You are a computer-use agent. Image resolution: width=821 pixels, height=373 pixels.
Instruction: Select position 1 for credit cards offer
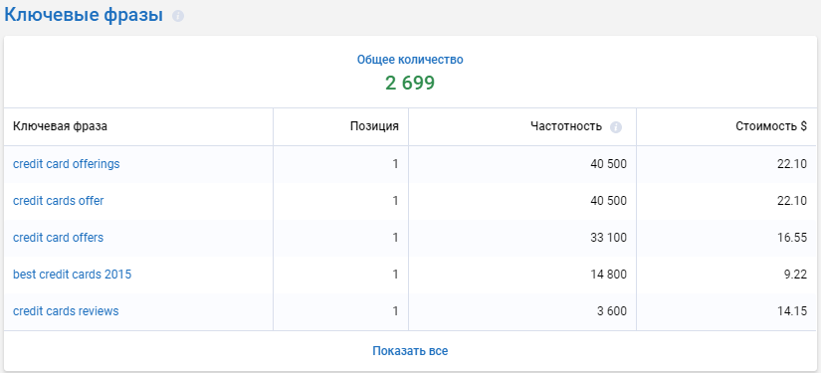click(x=395, y=201)
